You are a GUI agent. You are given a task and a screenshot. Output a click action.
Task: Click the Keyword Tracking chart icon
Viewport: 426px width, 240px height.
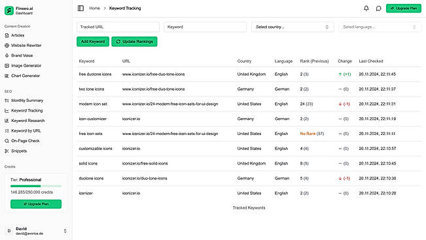click(x=7, y=110)
